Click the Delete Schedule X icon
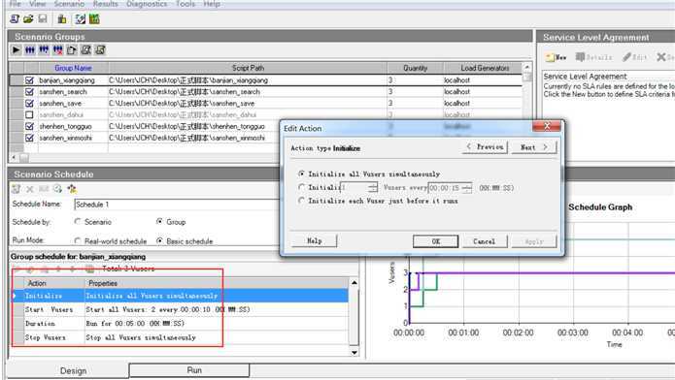The width and height of the screenshot is (675, 380). pos(30,189)
